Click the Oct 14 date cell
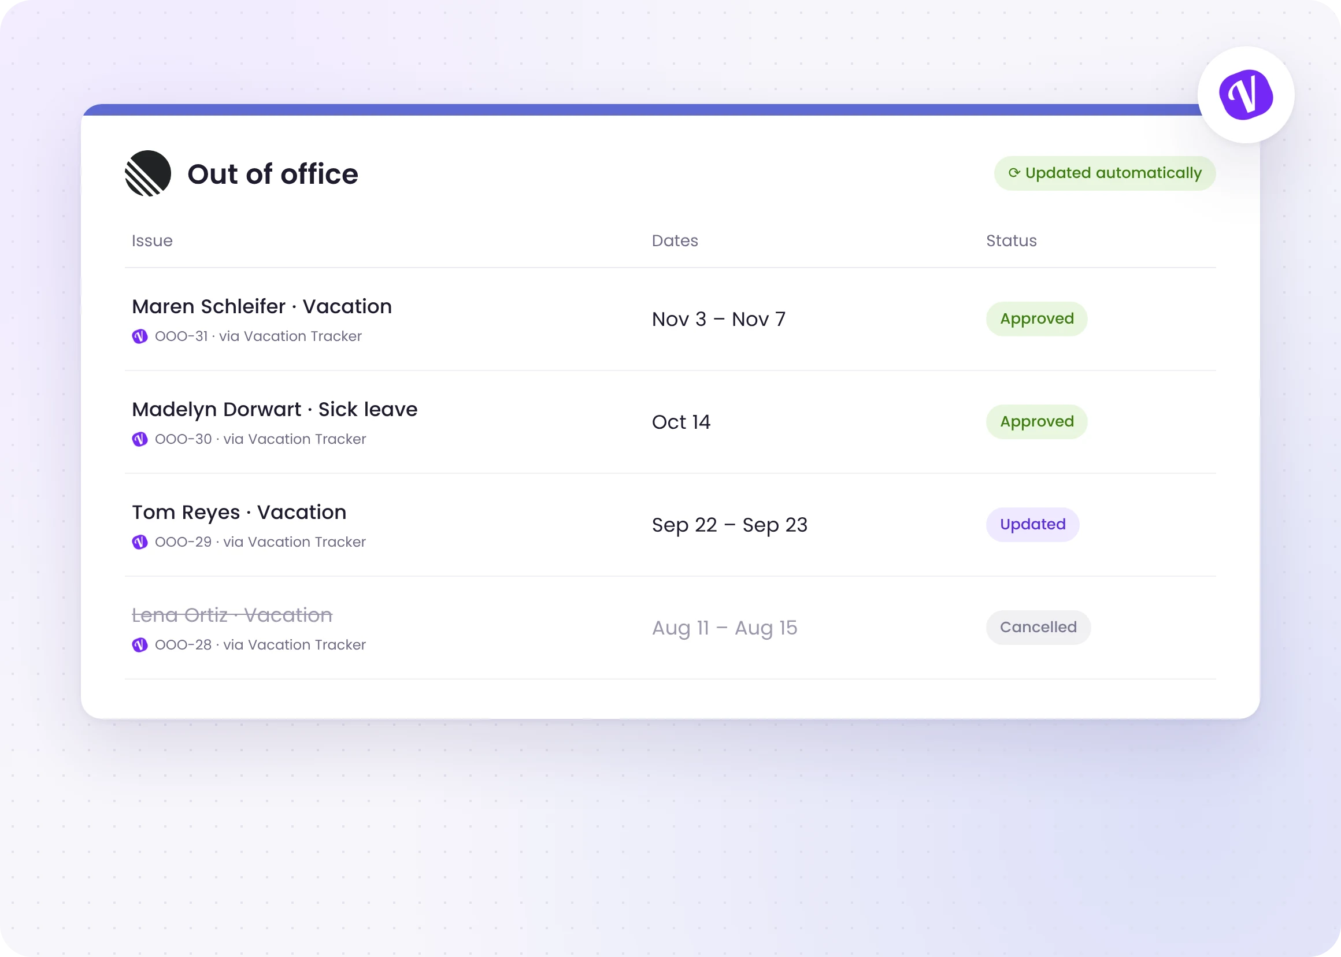The height and width of the screenshot is (957, 1341). tap(681, 422)
